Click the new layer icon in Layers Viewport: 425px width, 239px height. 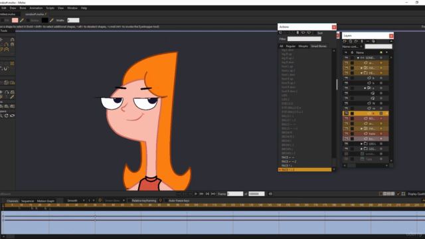click(345, 41)
